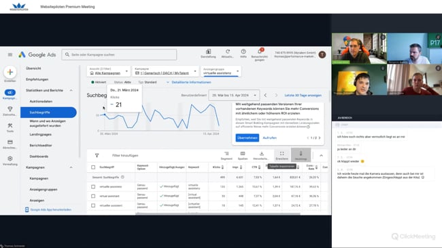The width and height of the screenshot is (442, 248).
Task: Open Auktionsdaten in the sidebar
Action: 41,102
